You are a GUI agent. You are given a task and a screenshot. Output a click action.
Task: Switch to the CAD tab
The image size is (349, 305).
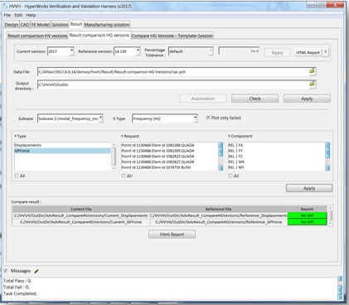tap(25, 25)
